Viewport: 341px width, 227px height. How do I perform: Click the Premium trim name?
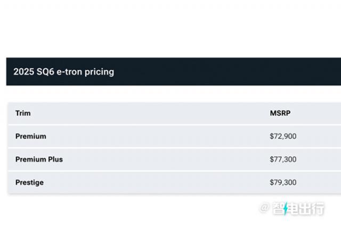pos(31,136)
